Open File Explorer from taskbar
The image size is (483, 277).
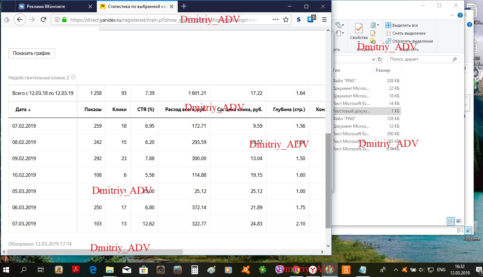pos(110,269)
